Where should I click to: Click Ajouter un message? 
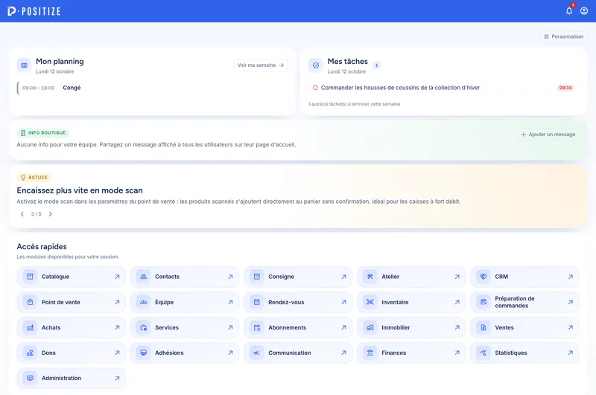548,135
